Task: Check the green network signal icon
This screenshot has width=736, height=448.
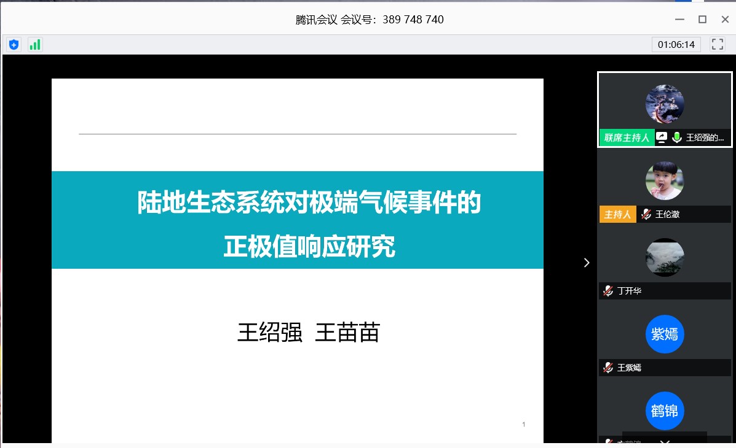Action: tap(35, 45)
